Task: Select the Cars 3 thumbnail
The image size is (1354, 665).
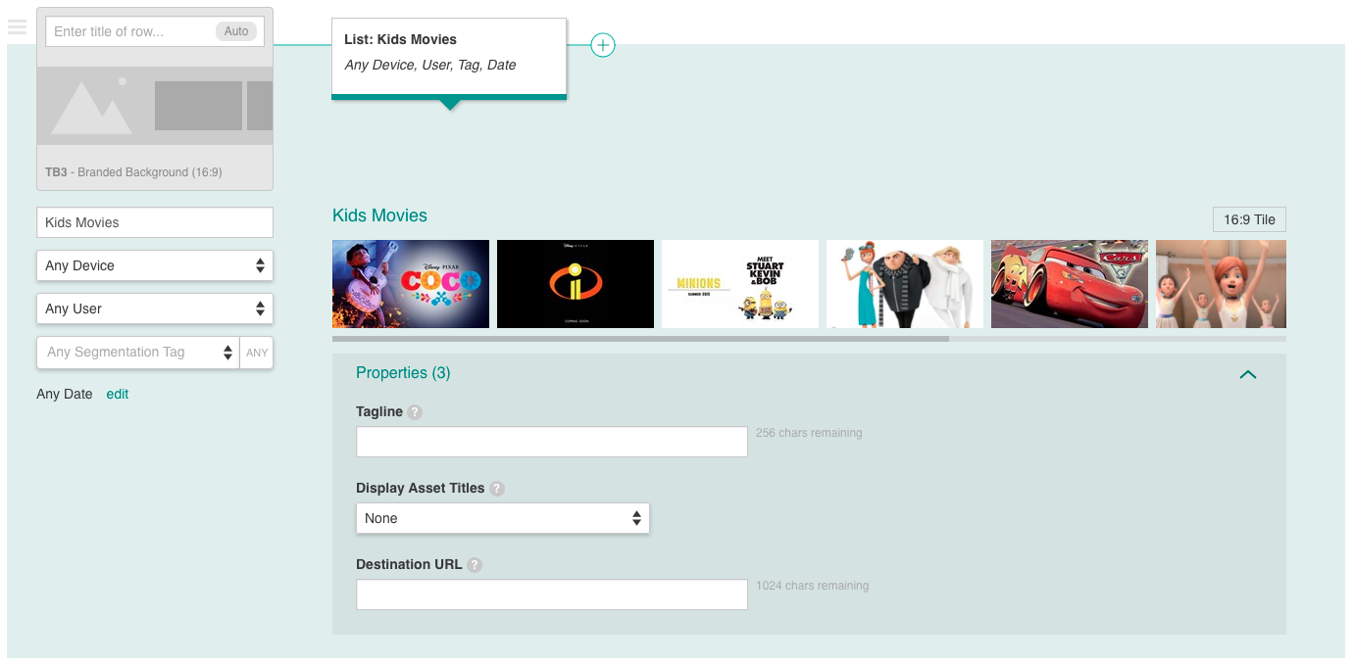Action: coord(1070,284)
